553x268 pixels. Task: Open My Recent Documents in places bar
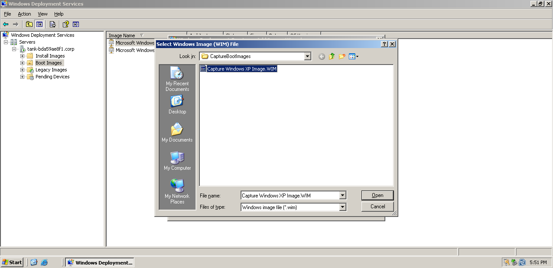coord(177,79)
